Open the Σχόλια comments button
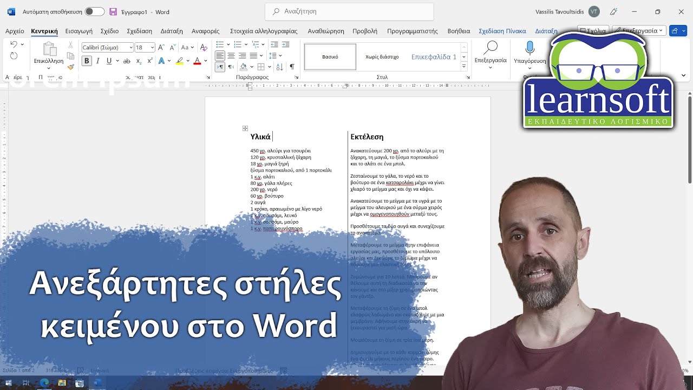Viewport: 693px width, 390px height. [592, 31]
